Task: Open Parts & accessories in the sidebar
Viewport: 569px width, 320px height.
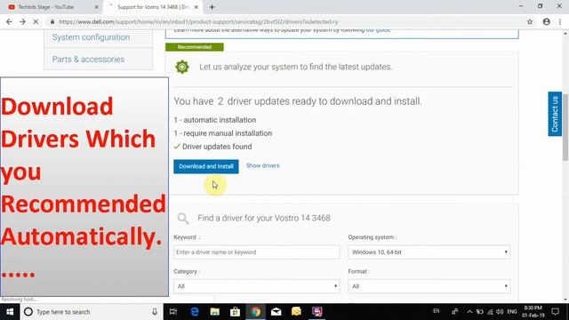Action: coord(88,60)
